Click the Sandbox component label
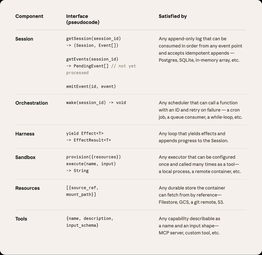The width and height of the screenshot is (262, 255). coord(25,158)
